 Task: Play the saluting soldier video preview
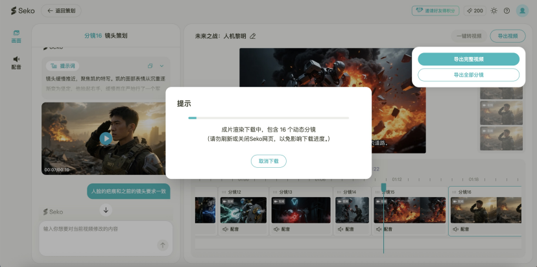click(106, 139)
